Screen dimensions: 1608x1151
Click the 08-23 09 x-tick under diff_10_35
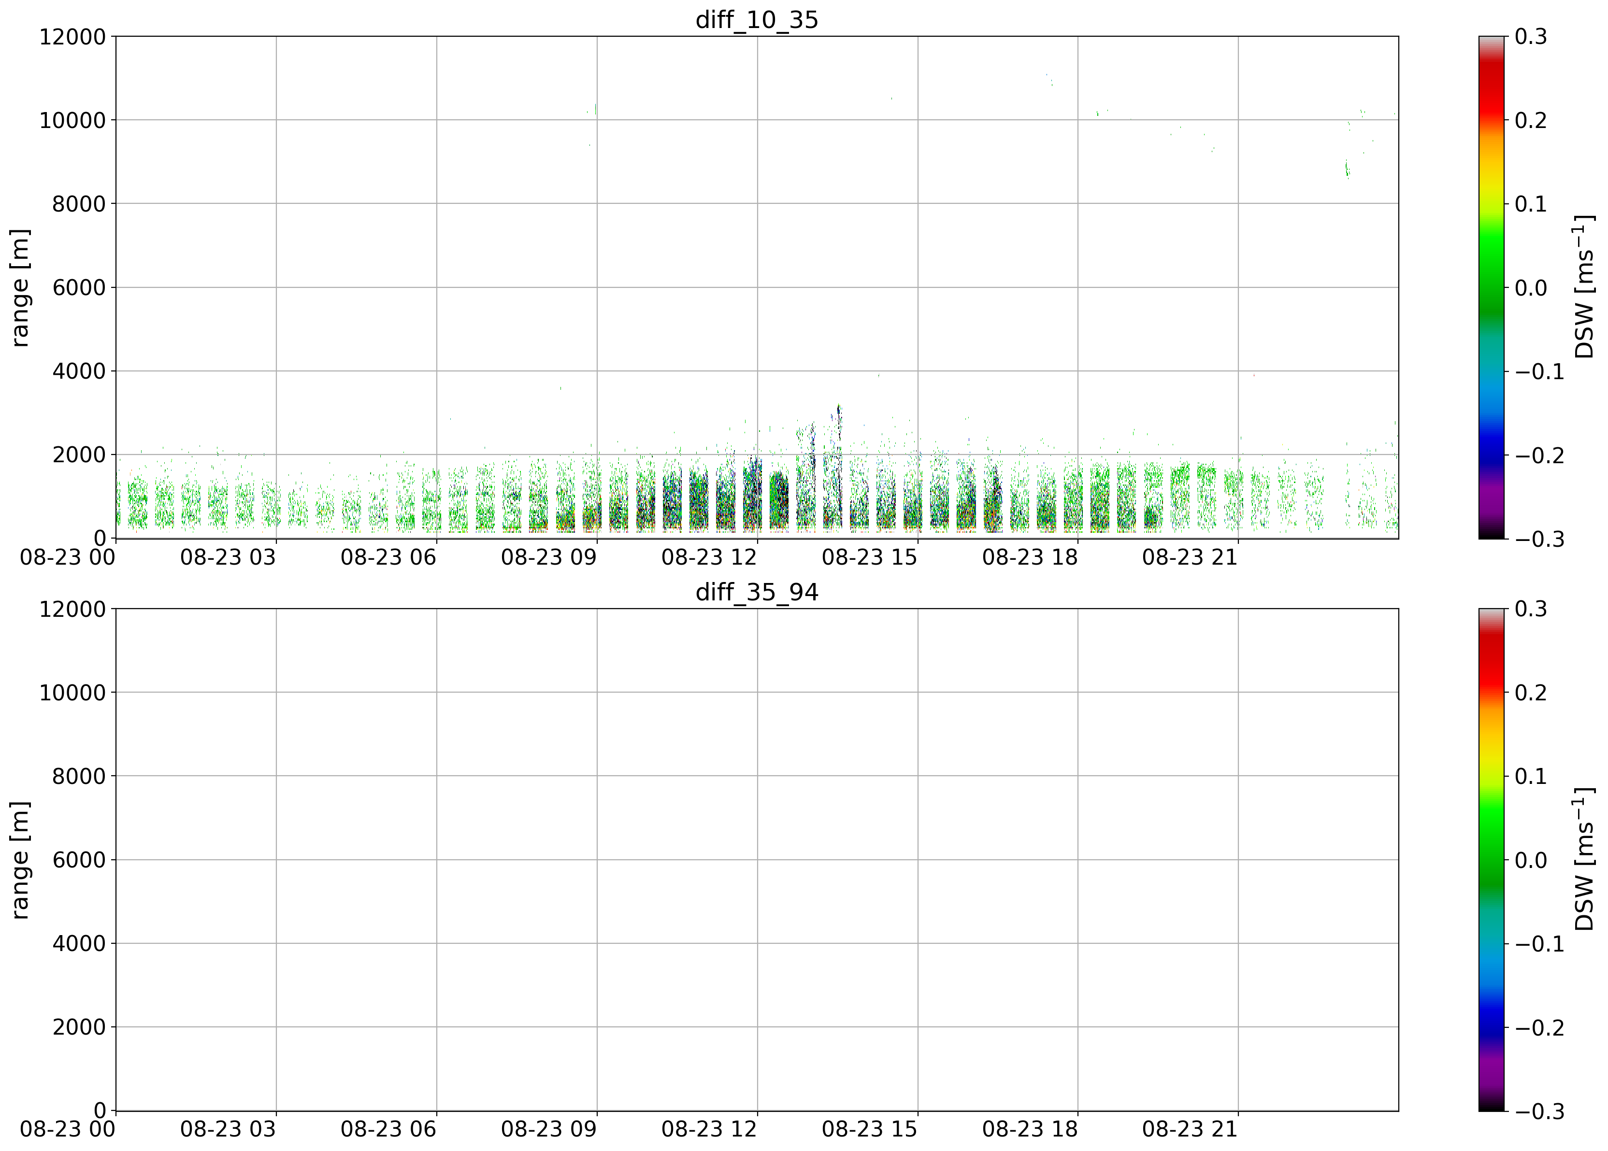[x=549, y=557]
